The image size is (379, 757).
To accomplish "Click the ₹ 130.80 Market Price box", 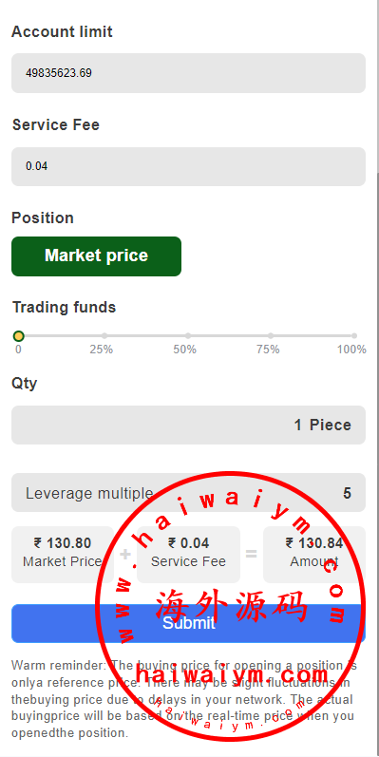I will point(63,555).
